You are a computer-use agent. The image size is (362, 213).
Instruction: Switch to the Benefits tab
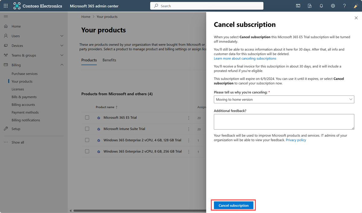109,60
